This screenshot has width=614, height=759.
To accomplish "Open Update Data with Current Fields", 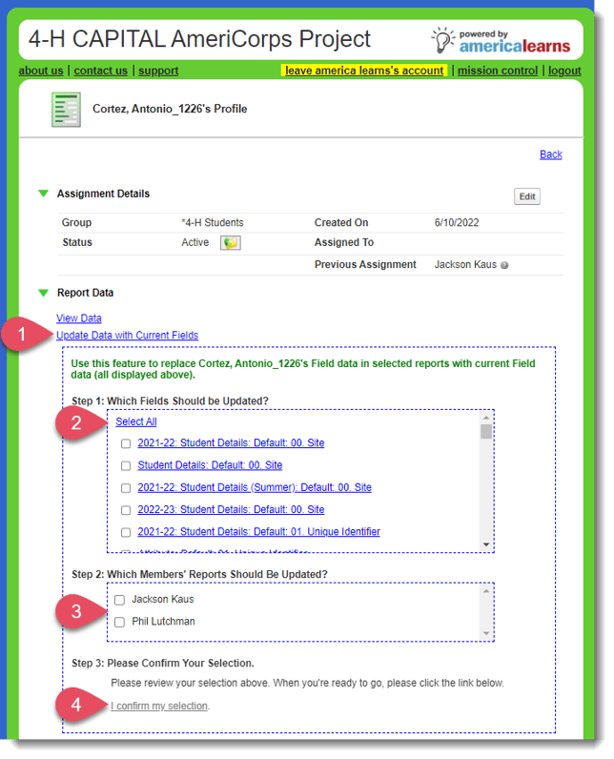I will pos(127,335).
